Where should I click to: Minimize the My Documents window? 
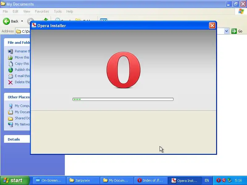[228, 4]
